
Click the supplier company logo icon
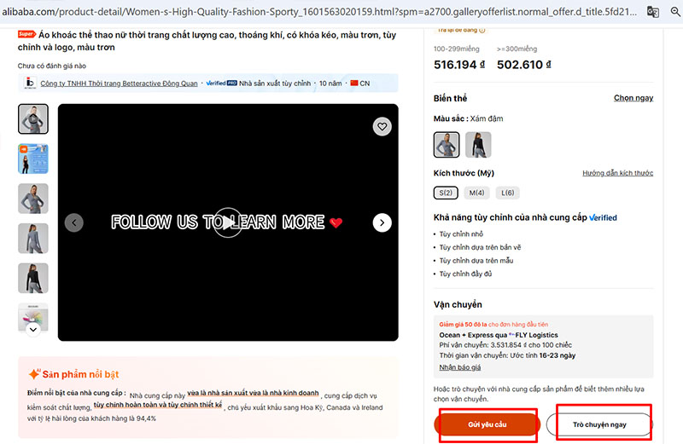(x=30, y=84)
